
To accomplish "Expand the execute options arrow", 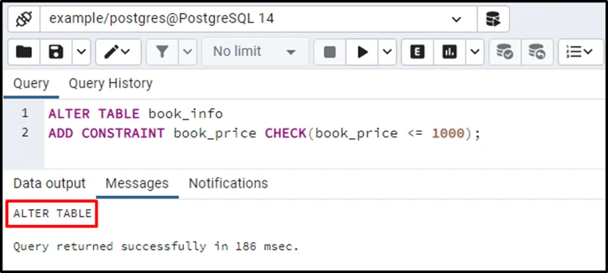I will pos(387,52).
